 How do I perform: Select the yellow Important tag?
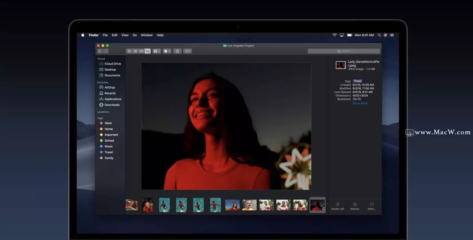[109, 135]
